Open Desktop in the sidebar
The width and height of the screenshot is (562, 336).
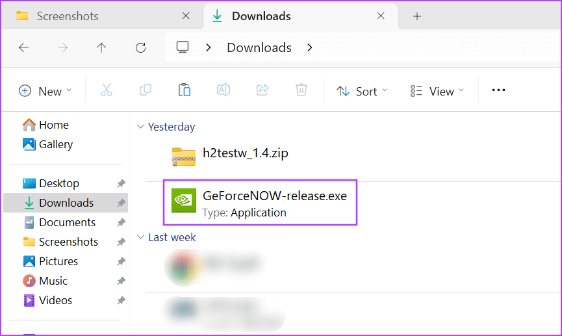click(x=51, y=183)
